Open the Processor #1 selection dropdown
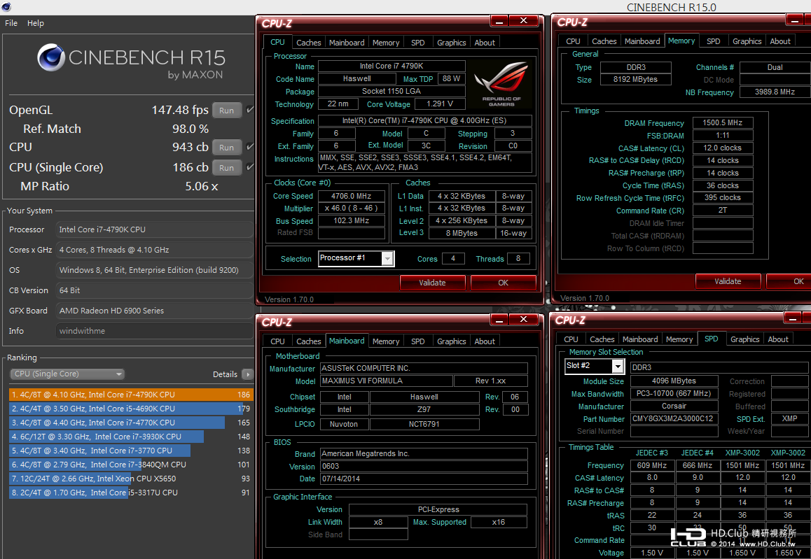 coord(387,258)
